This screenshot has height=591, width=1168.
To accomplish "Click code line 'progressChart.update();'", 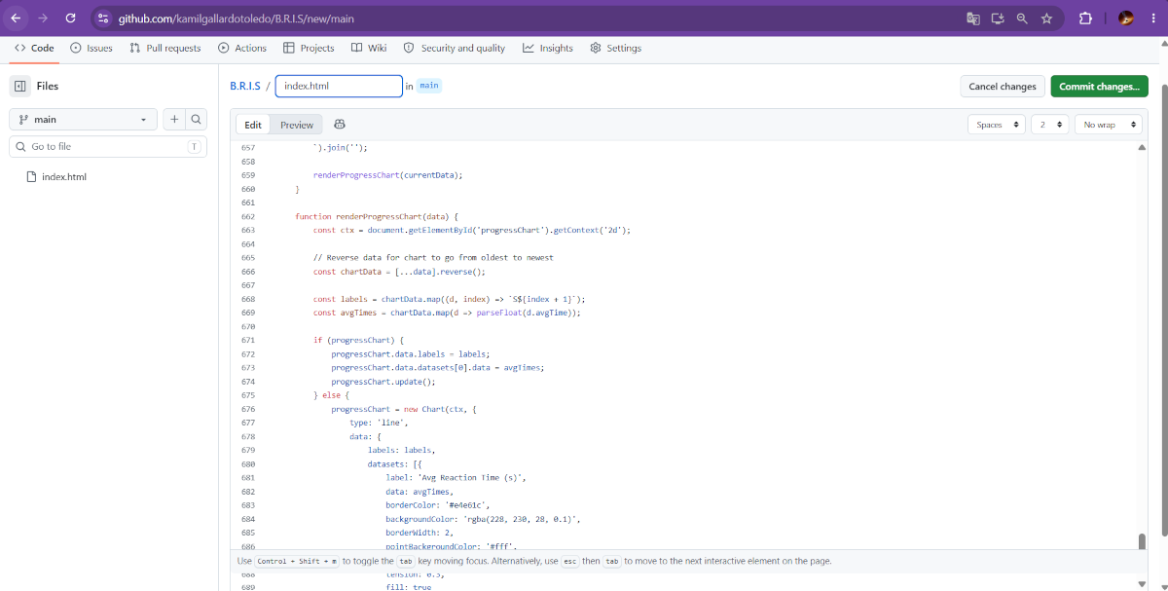I will pyautogui.click(x=383, y=382).
